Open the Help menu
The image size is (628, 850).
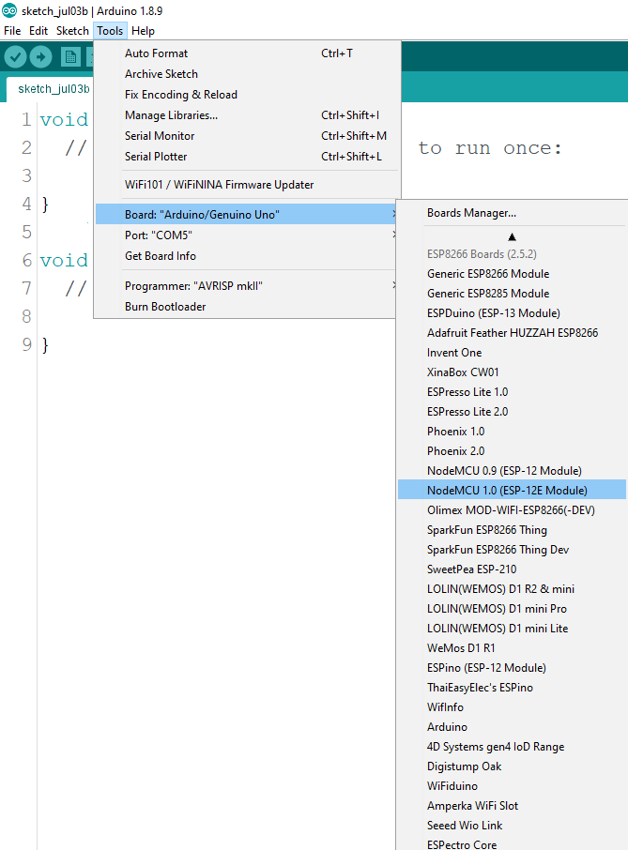point(144,31)
